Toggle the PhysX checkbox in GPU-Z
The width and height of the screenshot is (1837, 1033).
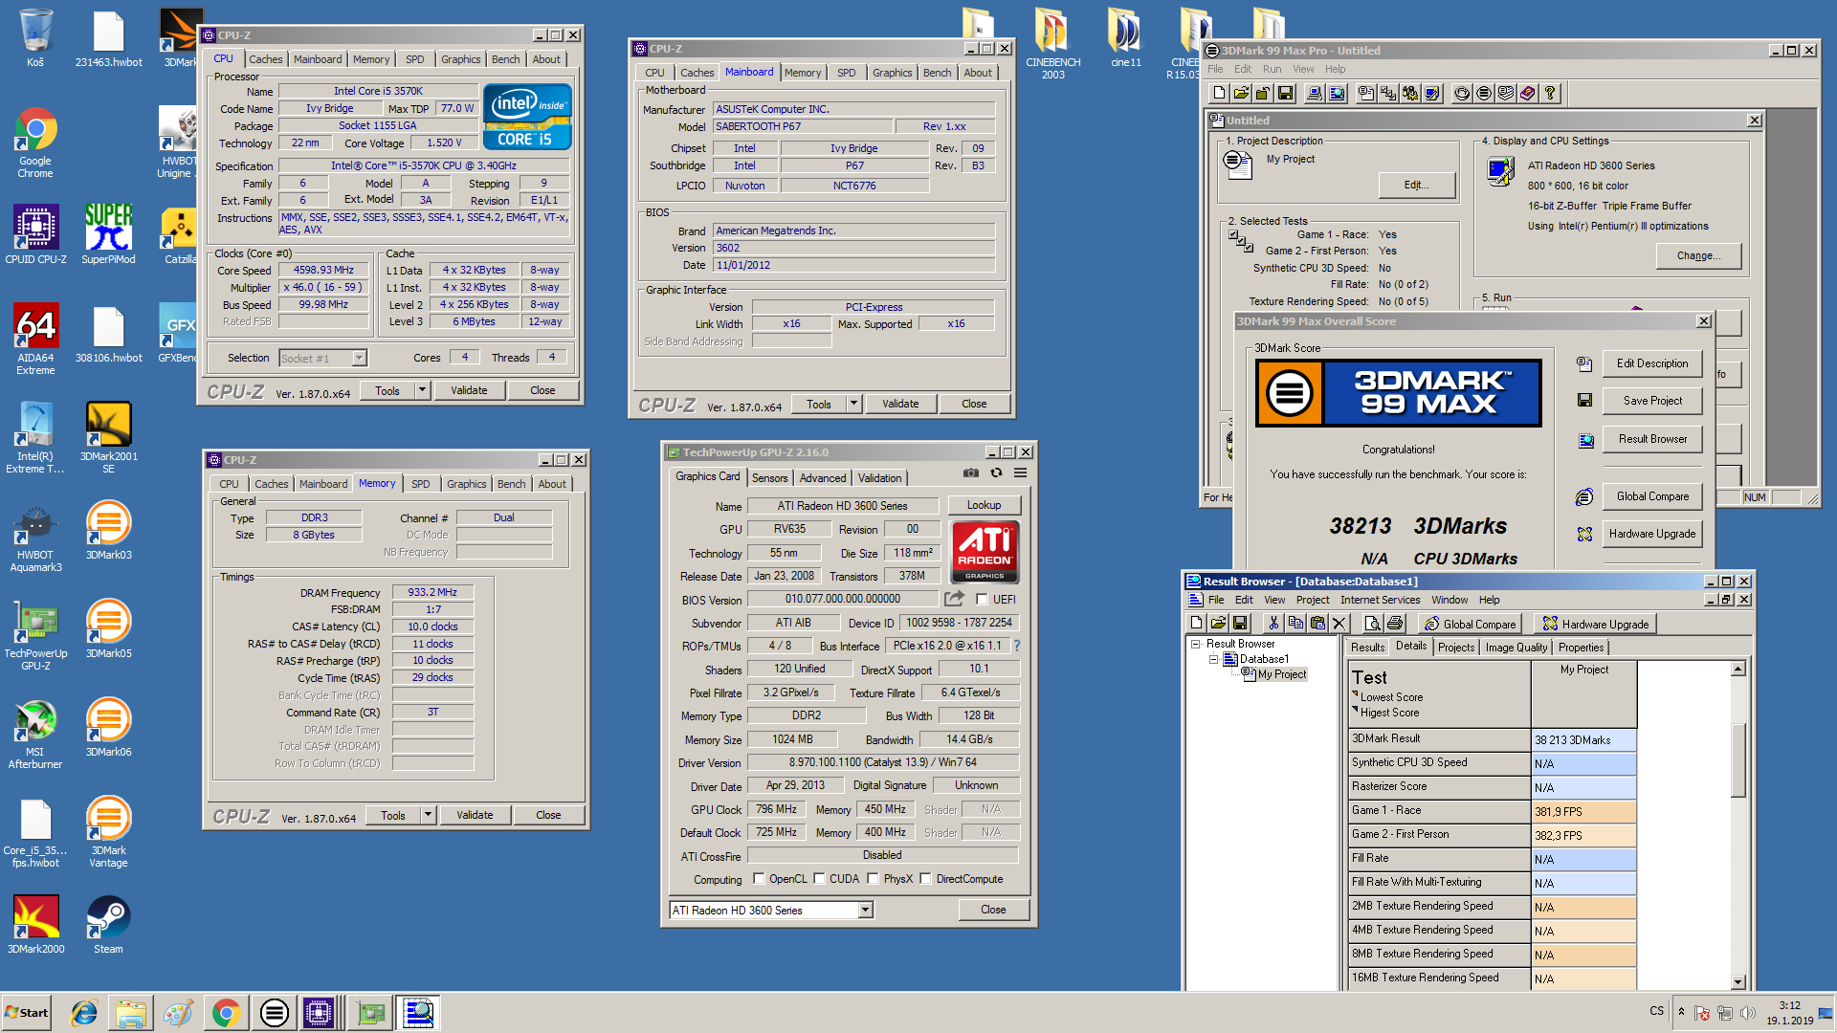pos(873,879)
